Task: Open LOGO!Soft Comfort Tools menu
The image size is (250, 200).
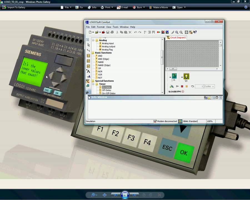Action: [x=116, y=27]
